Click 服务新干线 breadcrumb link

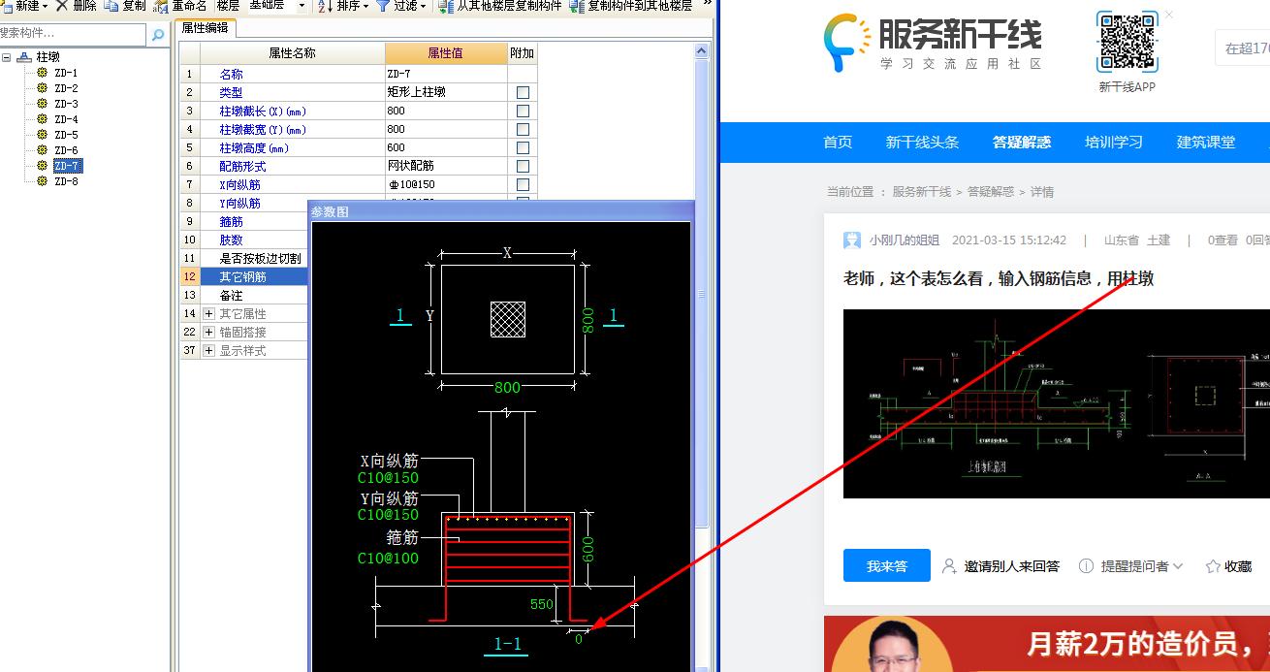[x=922, y=192]
